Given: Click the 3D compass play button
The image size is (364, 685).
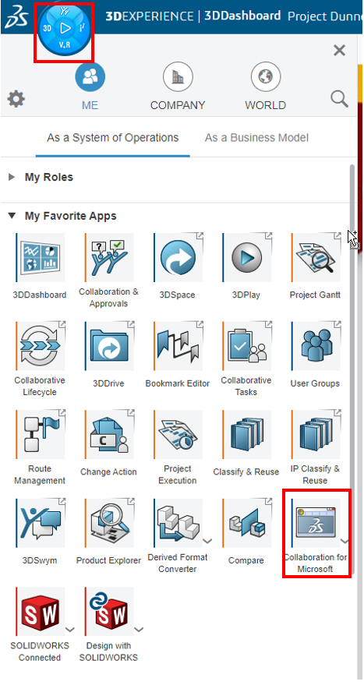Looking at the screenshot, I should [64, 28].
